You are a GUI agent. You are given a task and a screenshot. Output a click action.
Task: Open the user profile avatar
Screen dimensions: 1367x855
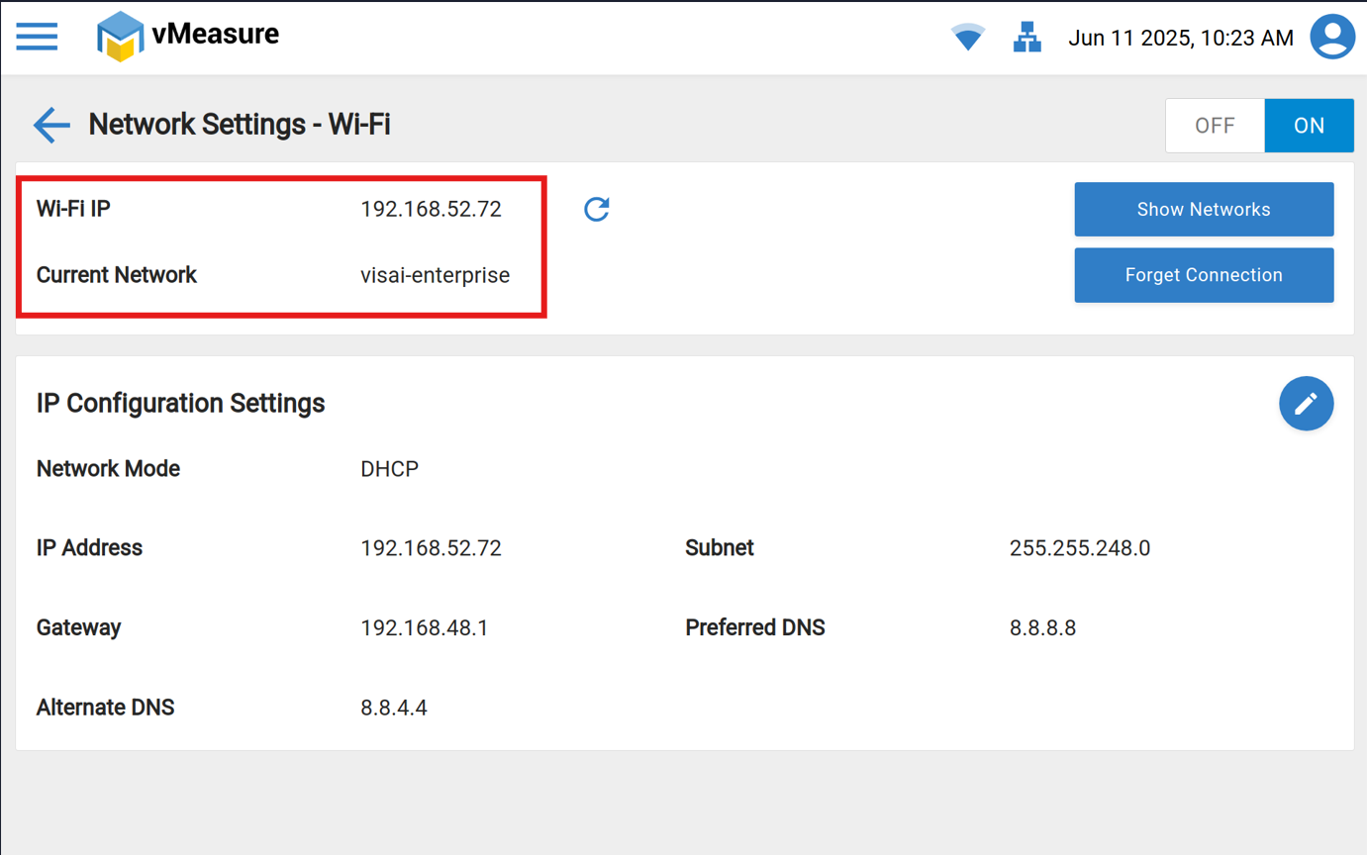[x=1331, y=37]
